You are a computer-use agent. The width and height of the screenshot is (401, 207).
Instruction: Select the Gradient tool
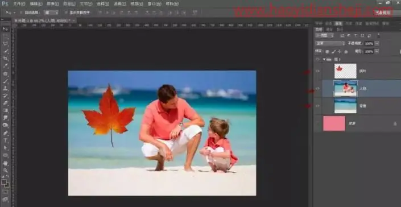[5, 111]
